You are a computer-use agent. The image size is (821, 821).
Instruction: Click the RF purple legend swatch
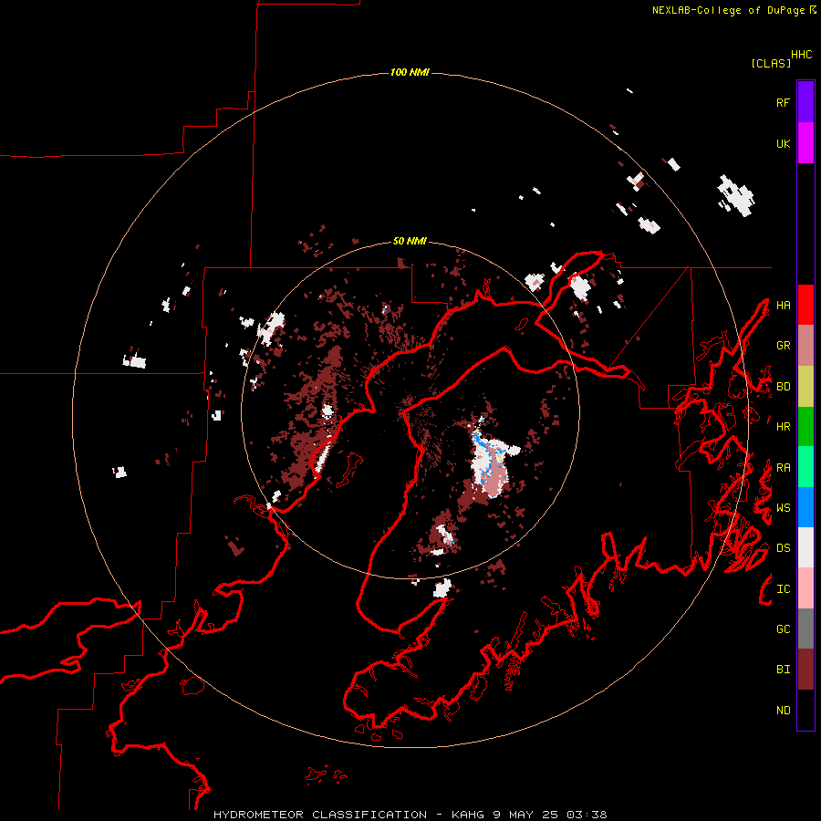pos(805,101)
